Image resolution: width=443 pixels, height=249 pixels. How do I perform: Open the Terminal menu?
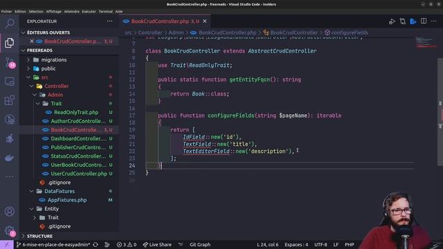coord(106,12)
